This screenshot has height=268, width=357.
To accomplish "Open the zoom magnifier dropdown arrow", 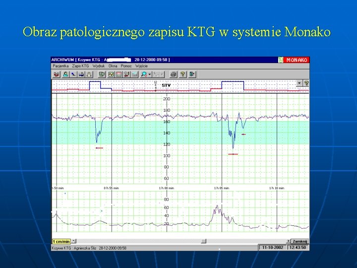I will point(150,74).
